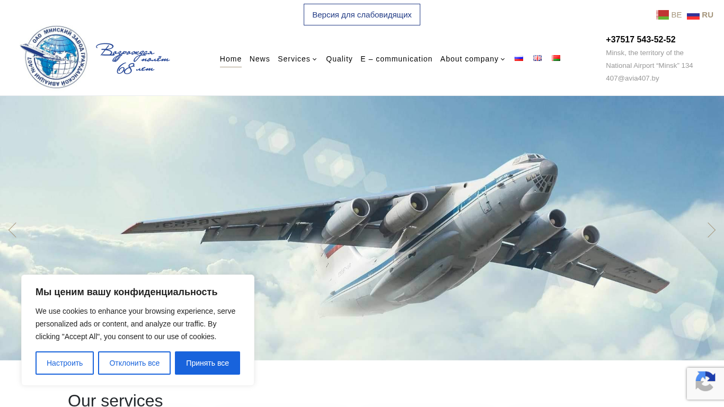Click the reCAPTCHA badge
Screen dimensions: 724x407
click(x=705, y=383)
